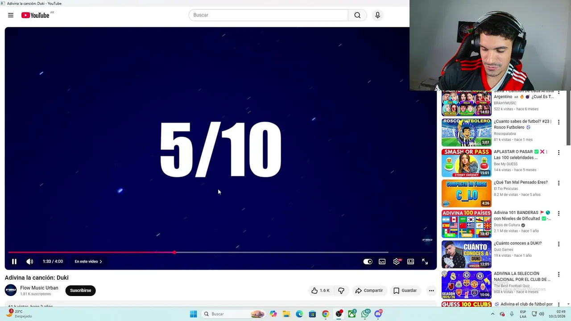The image size is (571, 321).
Task: Click the magnifier search button
Action: coord(357,15)
